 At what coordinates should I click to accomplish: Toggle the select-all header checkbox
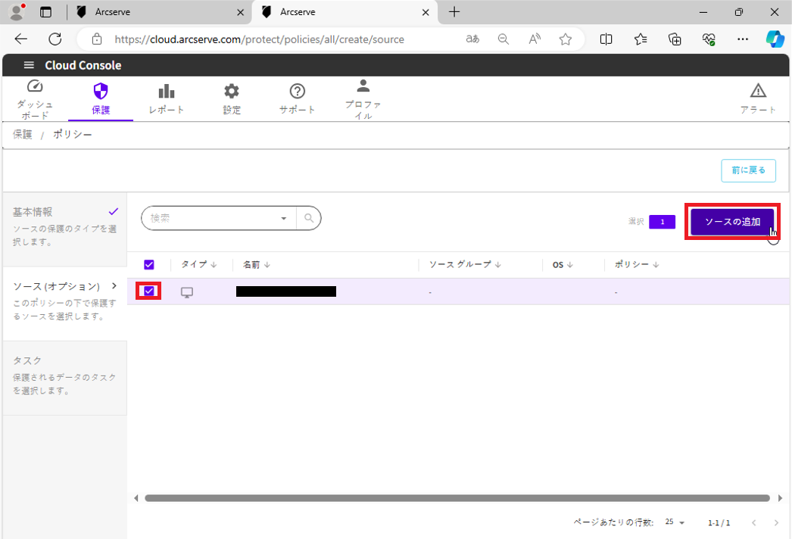click(x=149, y=265)
